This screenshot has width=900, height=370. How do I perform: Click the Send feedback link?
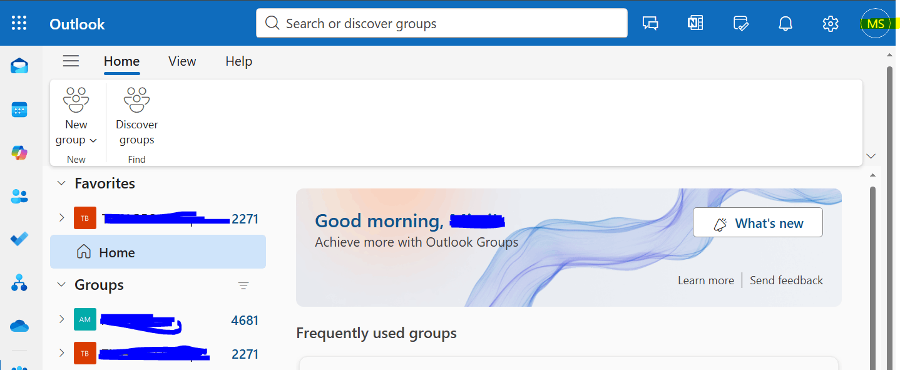click(786, 280)
